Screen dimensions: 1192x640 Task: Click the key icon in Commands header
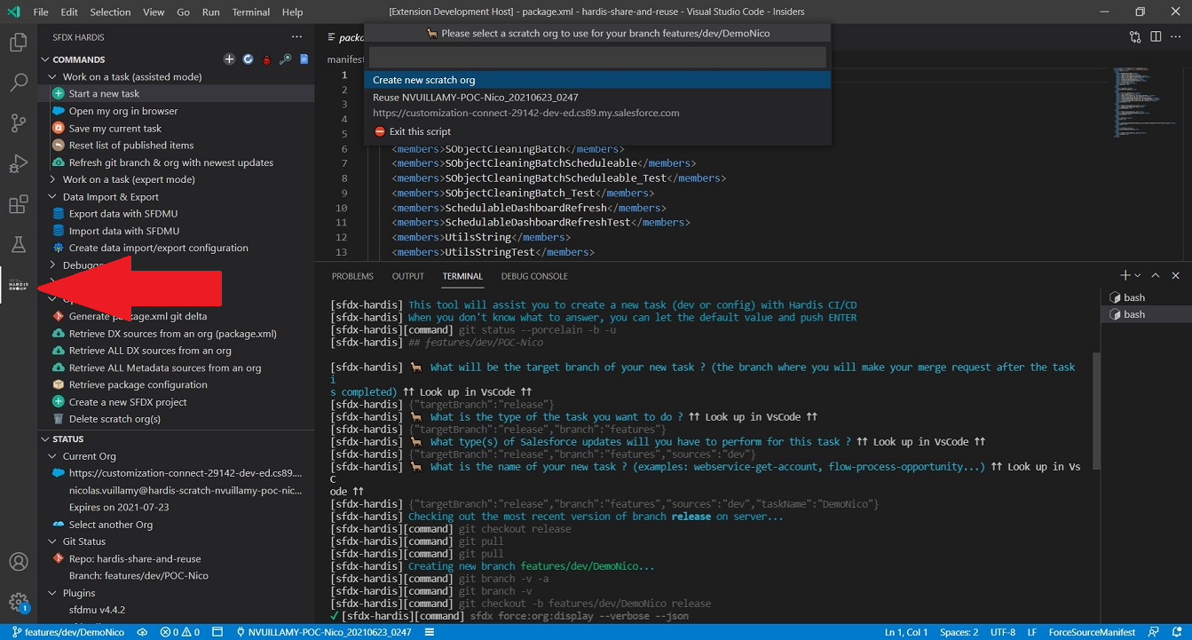(x=285, y=59)
